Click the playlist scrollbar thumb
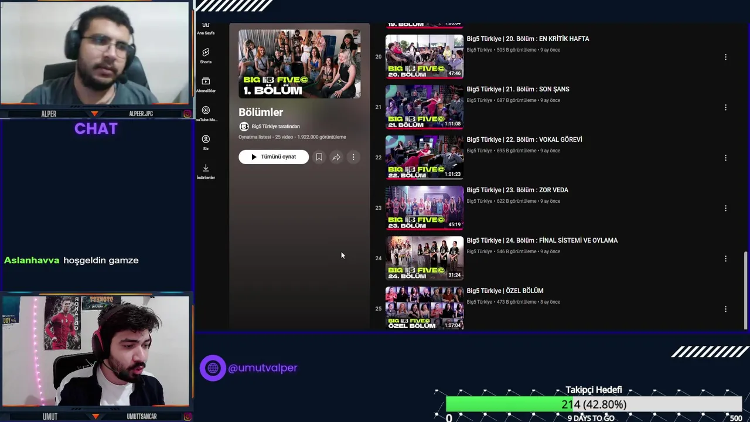 tap(745, 290)
